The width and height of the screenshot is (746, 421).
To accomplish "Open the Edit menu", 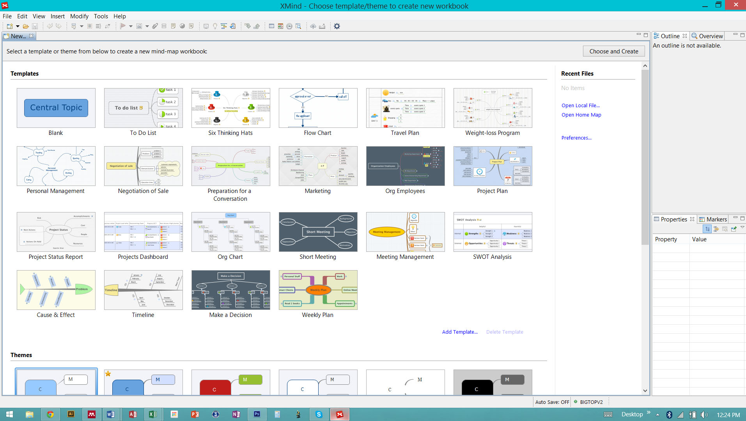I will [x=22, y=16].
